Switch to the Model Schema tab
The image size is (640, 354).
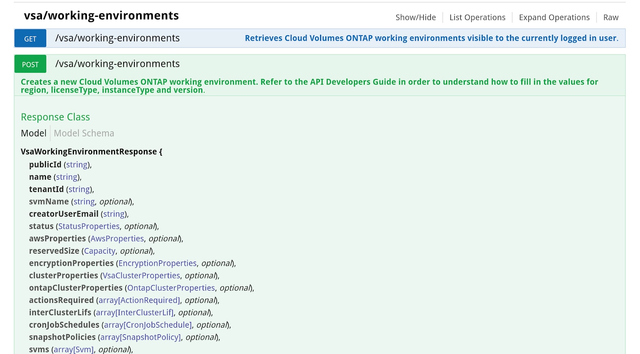tap(84, 133)
